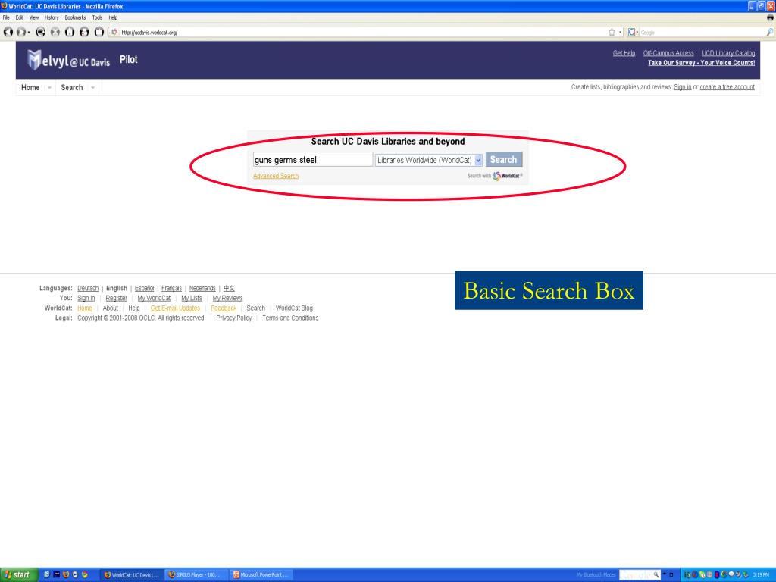Screen dimensions: 776x582
Task: Click the Home navigation tab
Action: pos(30,88)
